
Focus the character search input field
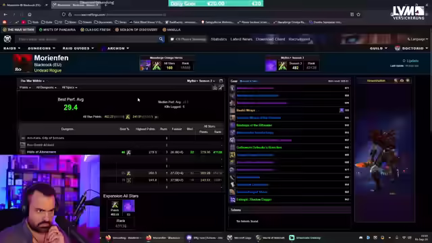click(88, 39)
